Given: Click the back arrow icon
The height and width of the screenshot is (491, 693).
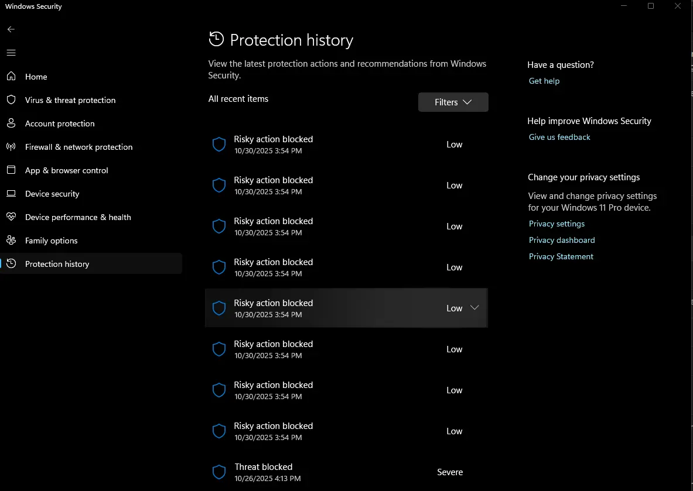Looking at the screenshot, I should click(x=11, y=29).
